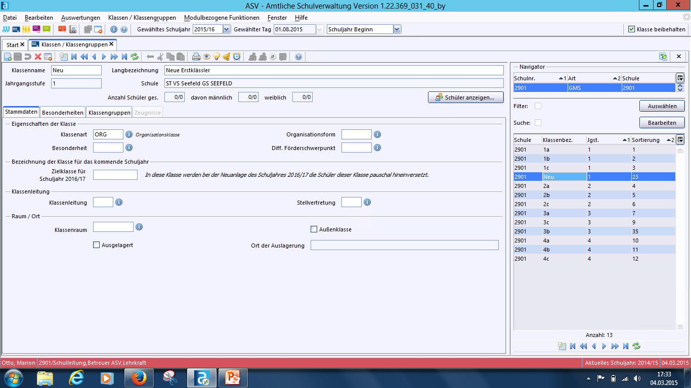Show info for Stellvertretung field

click(367, 202)
